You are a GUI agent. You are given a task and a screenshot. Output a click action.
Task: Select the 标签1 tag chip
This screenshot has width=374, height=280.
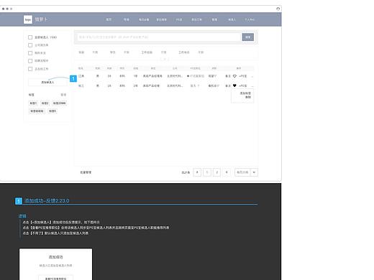click(33, 103)
